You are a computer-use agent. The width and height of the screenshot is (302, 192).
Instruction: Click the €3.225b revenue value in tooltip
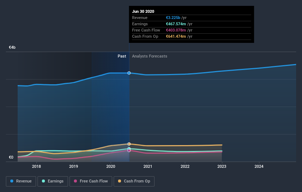coord(173,18)
